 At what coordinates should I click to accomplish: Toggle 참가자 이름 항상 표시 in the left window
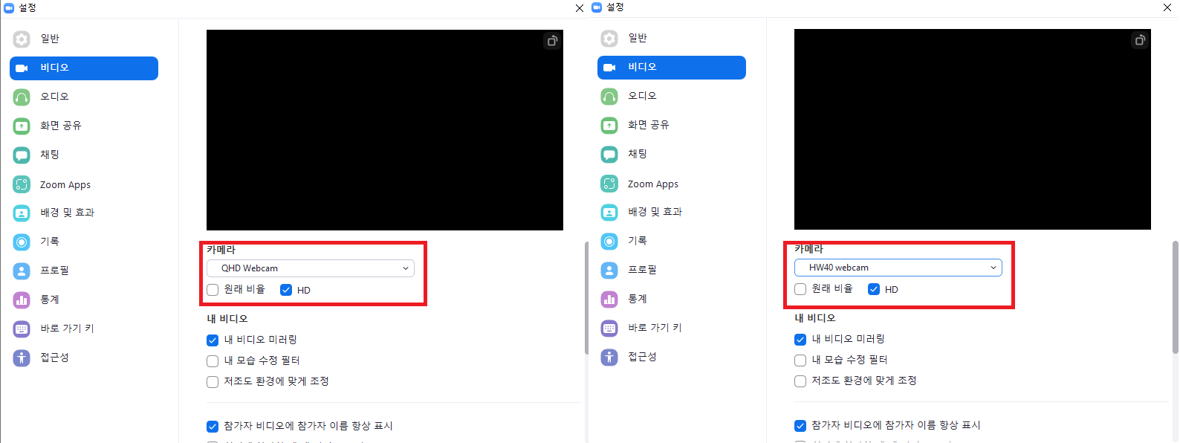[x=213, y=426]
